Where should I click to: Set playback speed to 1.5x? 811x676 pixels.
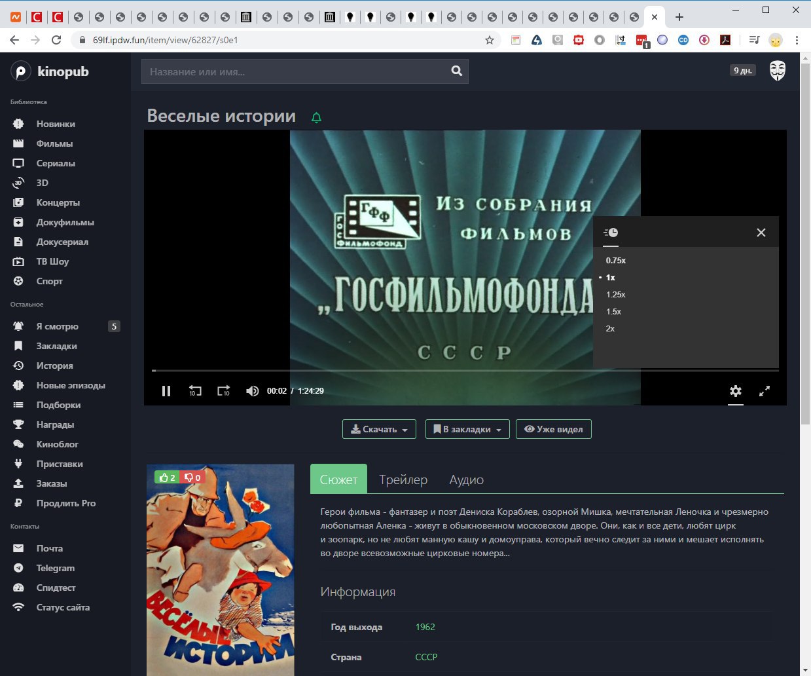(614, 312)
